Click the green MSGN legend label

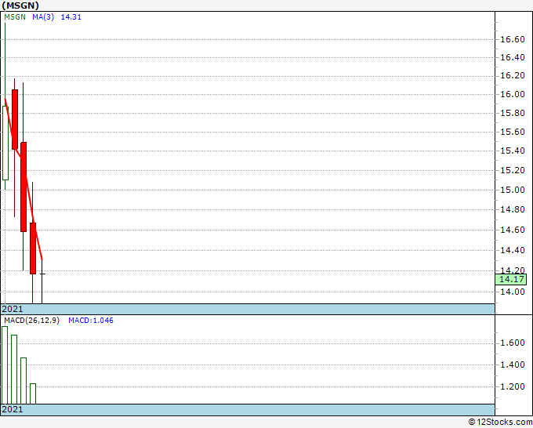(15, 17)
